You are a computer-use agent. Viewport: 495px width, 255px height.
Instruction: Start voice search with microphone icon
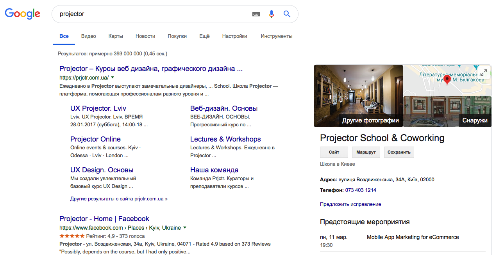[x=272, y=14]
